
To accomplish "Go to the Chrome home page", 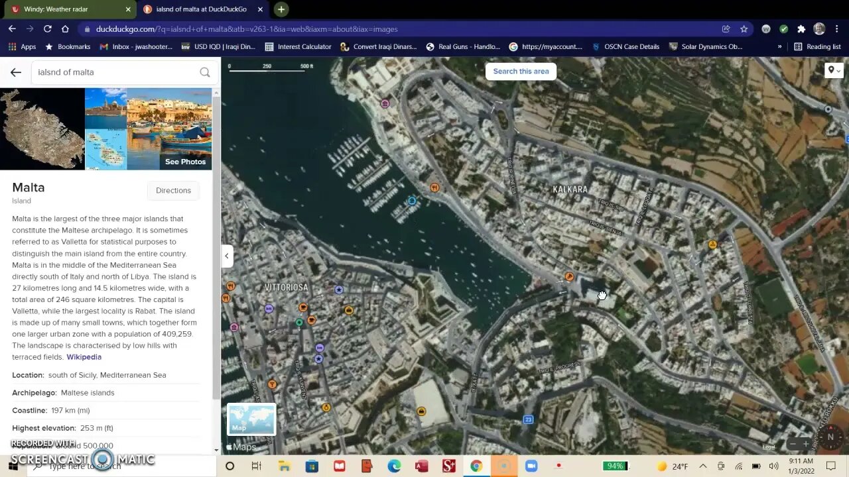I will (65, 29).
